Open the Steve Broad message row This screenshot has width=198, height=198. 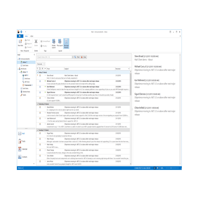point(83,77)
